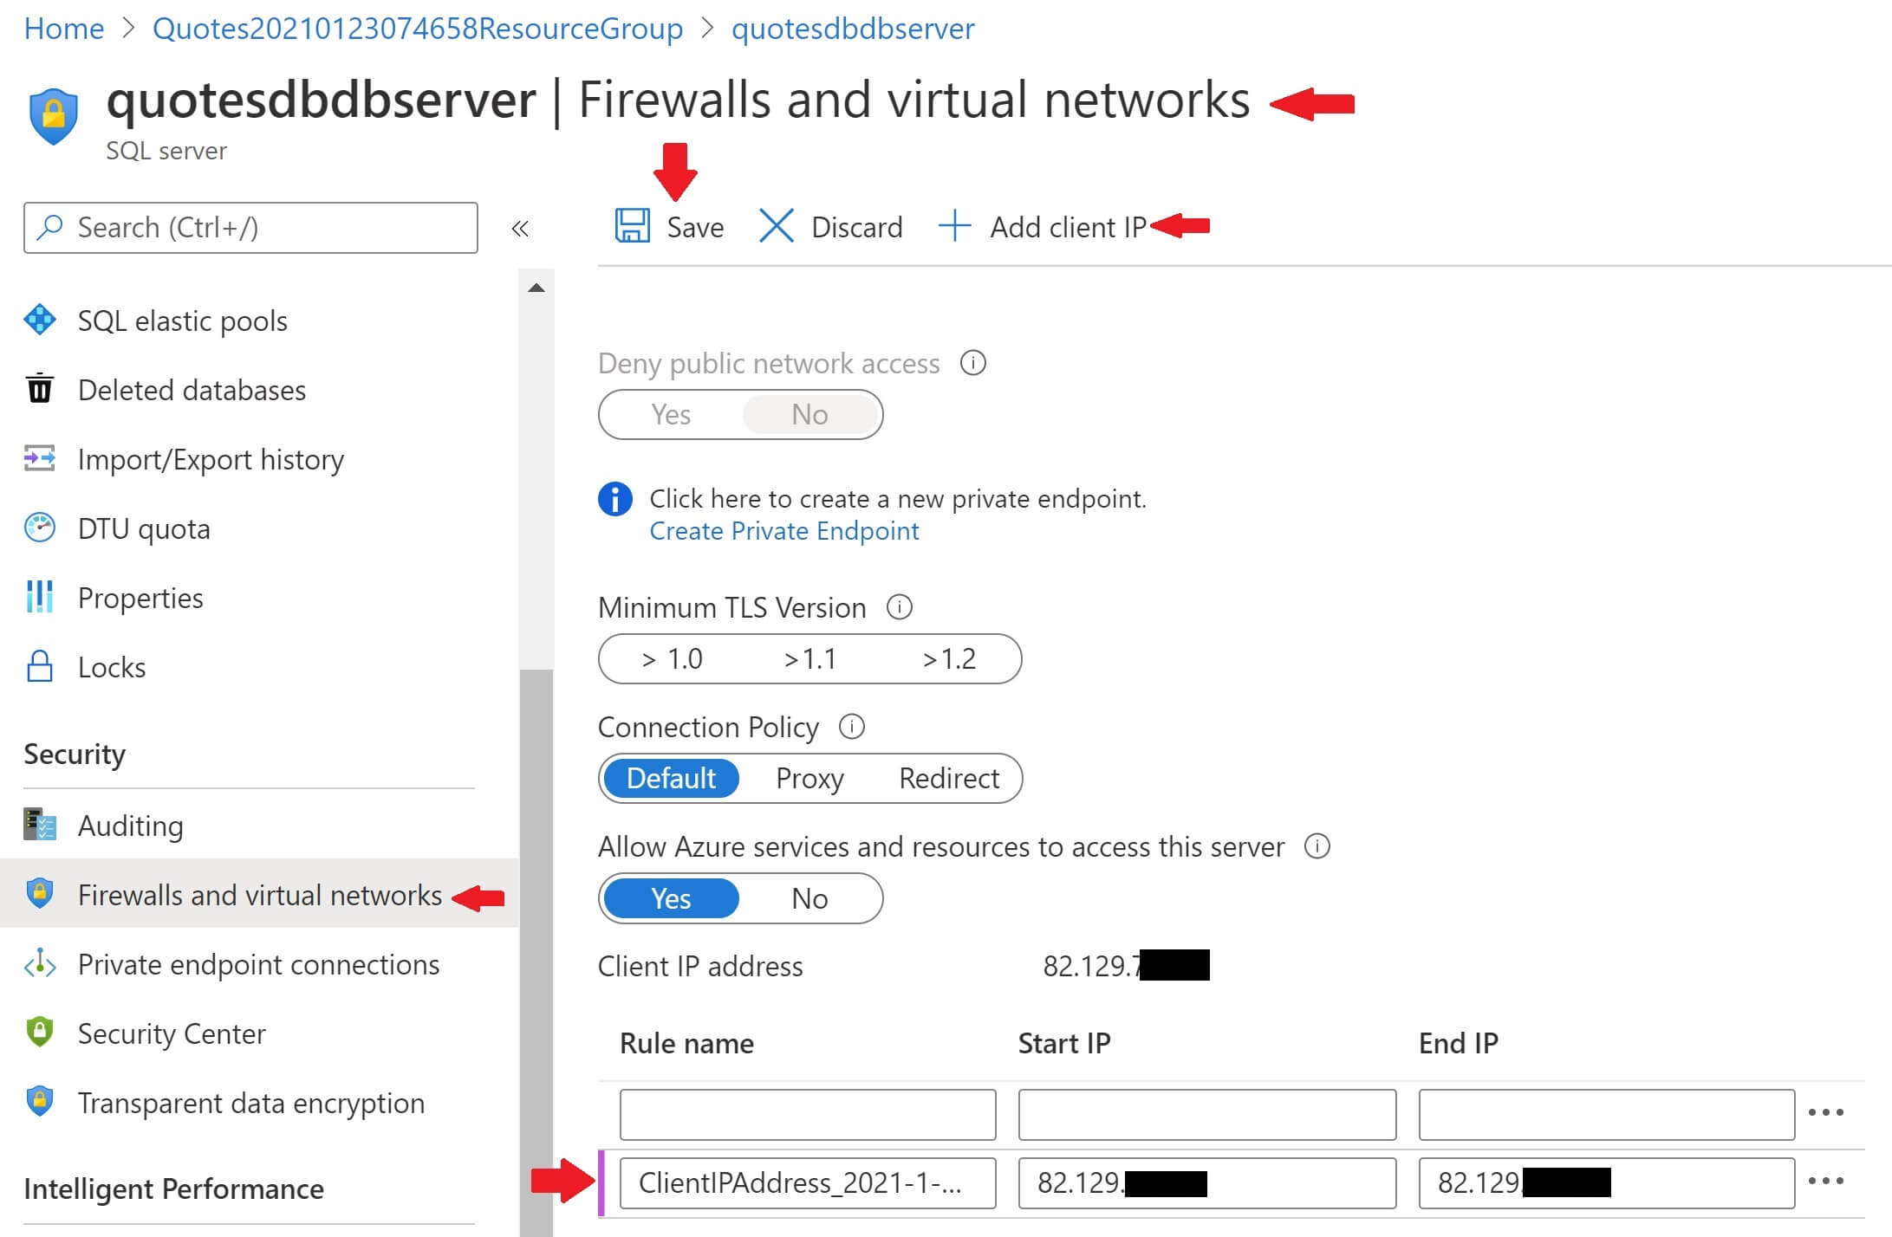This screenshot has height=1237, width=1892.
Task: Click the Properties bars icon
Action: point(40,597)
